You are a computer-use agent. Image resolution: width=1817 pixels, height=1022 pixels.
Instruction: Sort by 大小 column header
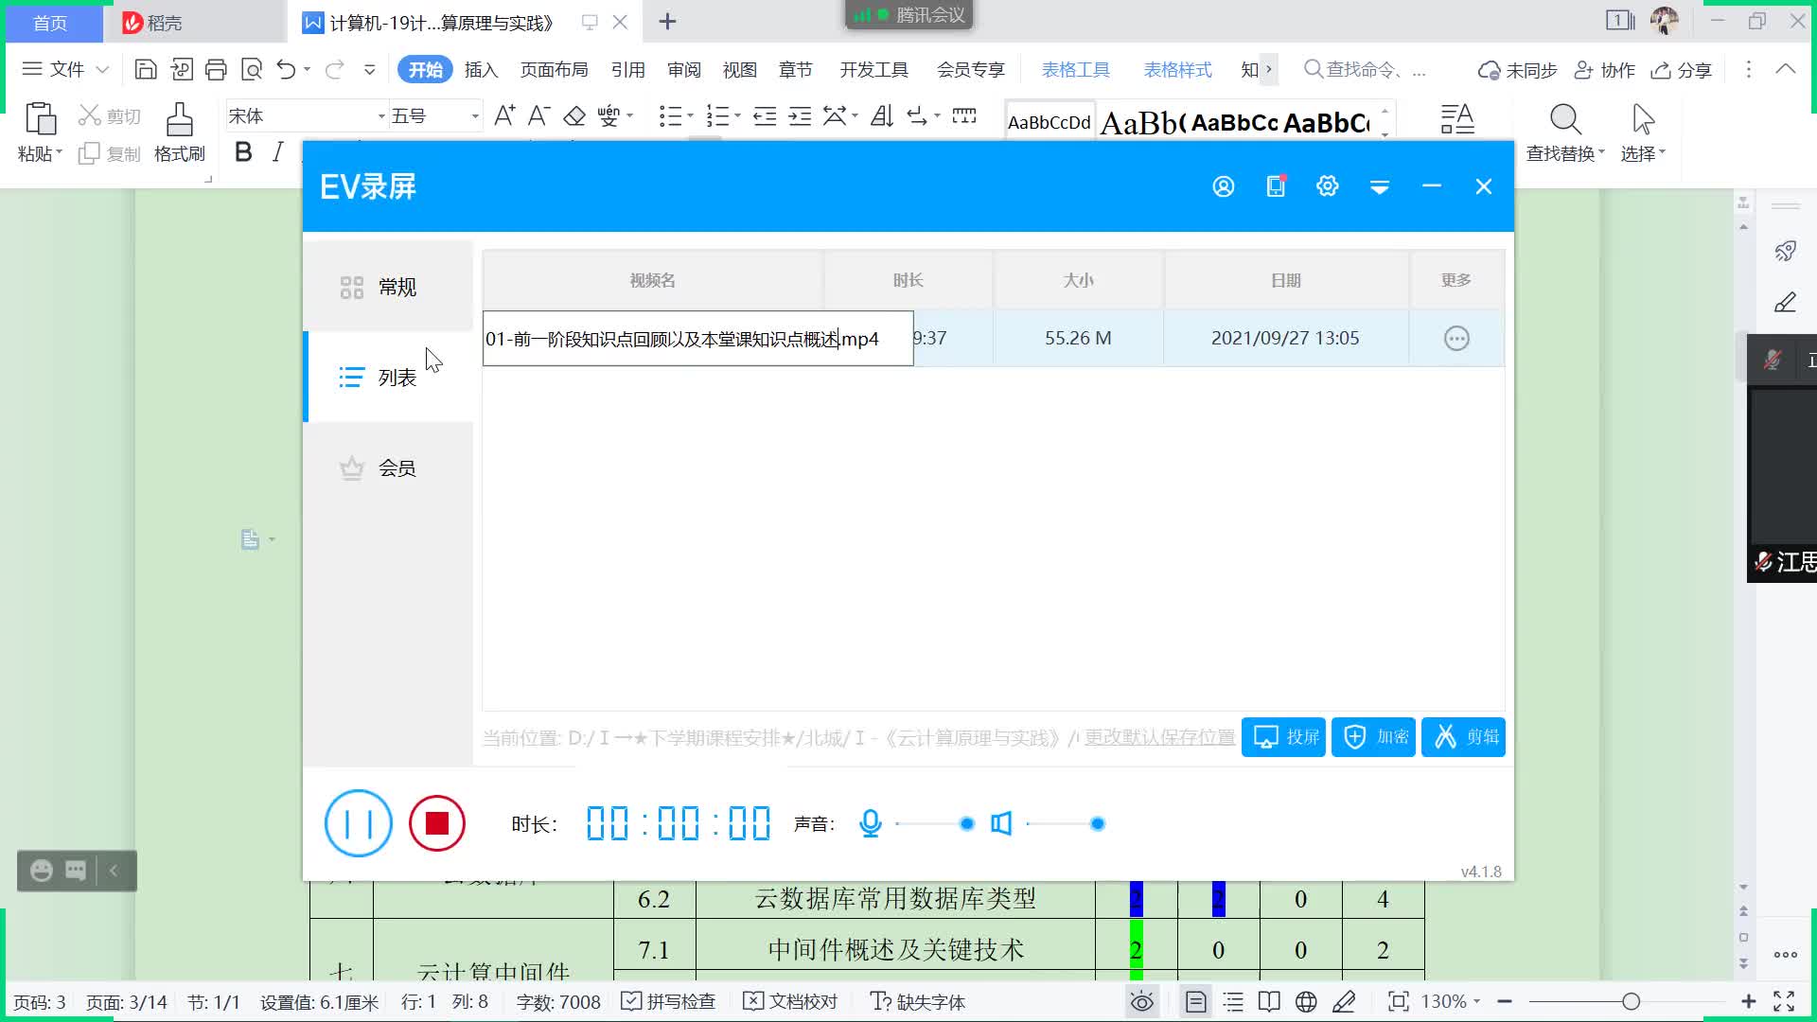[1078, 280]
